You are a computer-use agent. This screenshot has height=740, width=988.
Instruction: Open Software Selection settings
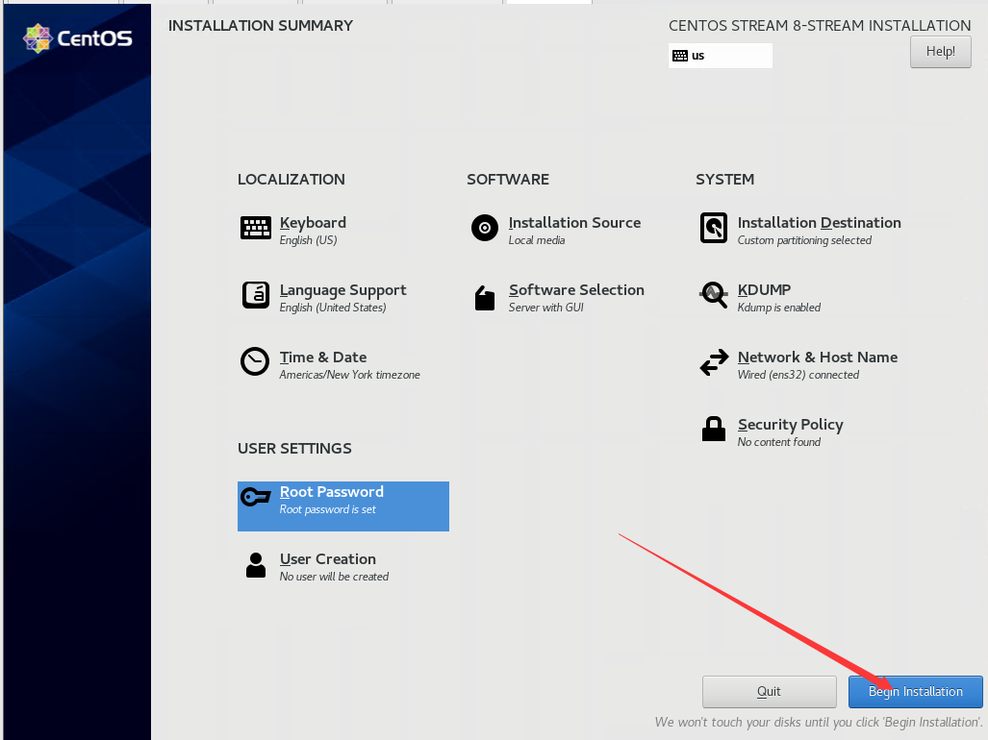[576, 290]
